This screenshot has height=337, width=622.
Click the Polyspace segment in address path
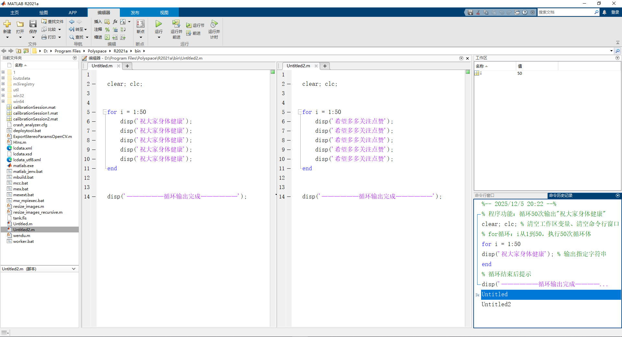pyautogui.click(x=97, y=51)
